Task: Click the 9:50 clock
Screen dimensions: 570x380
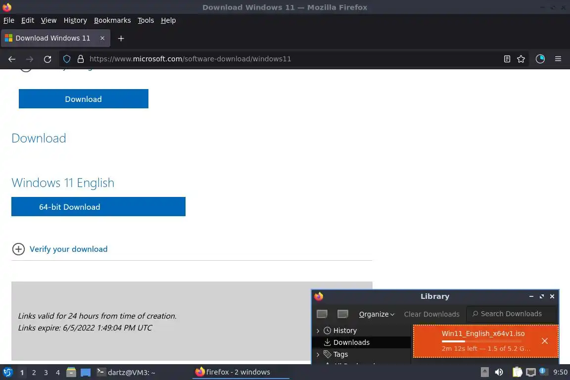Action: pyautogui.click(x=560, y=372)
